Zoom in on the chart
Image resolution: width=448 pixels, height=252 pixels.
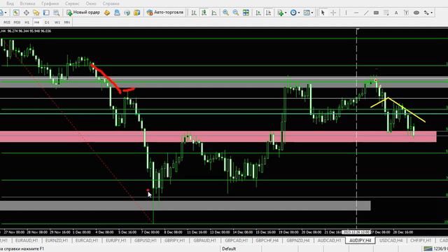tap(225, 13)
